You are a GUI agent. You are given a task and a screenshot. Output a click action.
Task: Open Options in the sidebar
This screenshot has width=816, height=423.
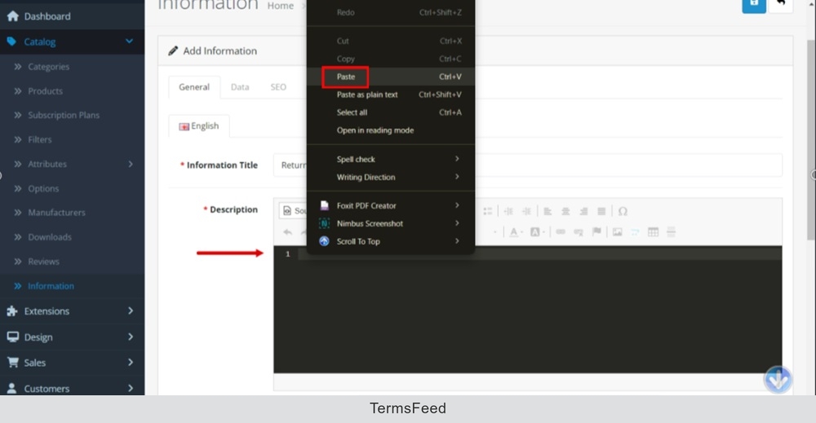43,188
